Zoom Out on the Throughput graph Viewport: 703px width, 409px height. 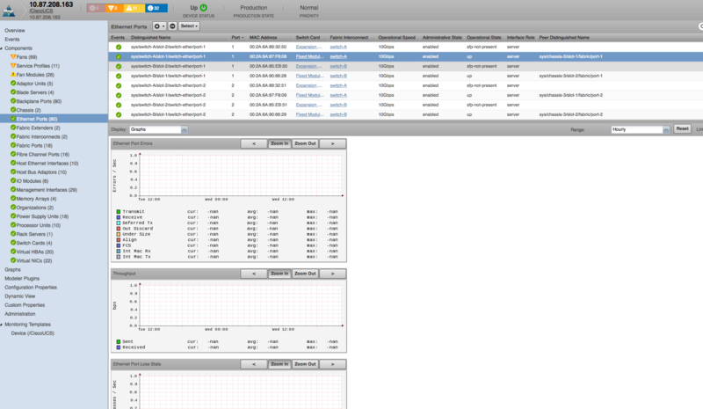coord(305,274)
